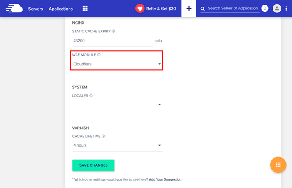Expand the Cache Lifetime 4 hours dropdown
292x188 pixels.
point(117,145)
